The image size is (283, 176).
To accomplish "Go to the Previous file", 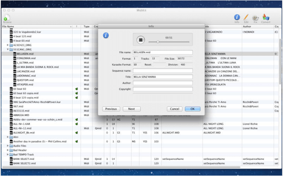I will tap(111, 109).
